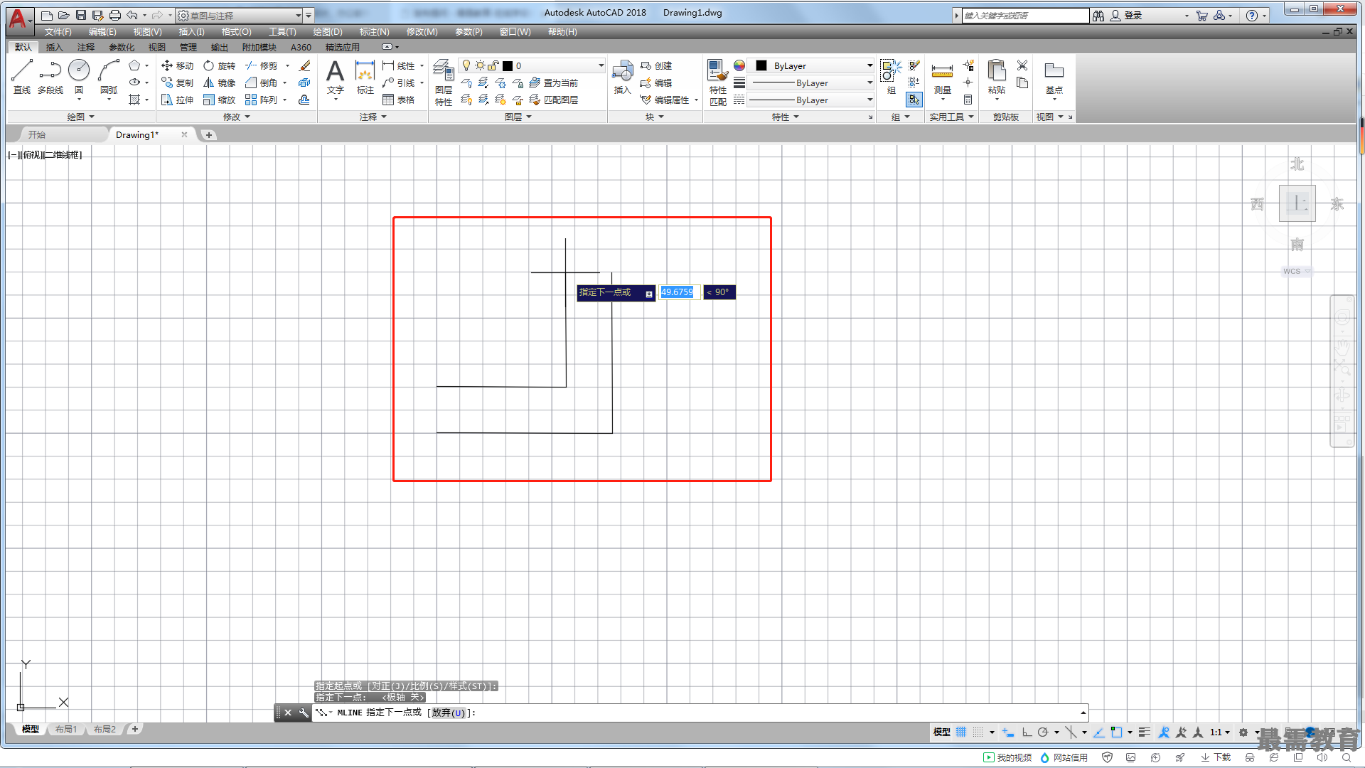The image size is (1365, 768).
Task: Select the Text (文字) tool
Action: click(335, 77)
